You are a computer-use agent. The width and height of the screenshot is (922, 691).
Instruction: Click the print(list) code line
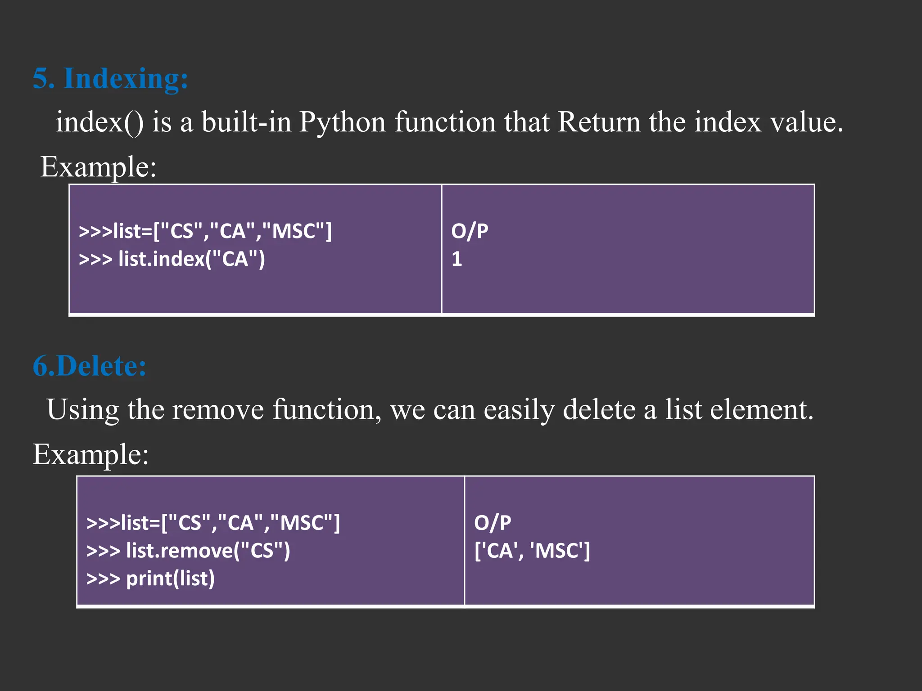[x=151, y=579]
